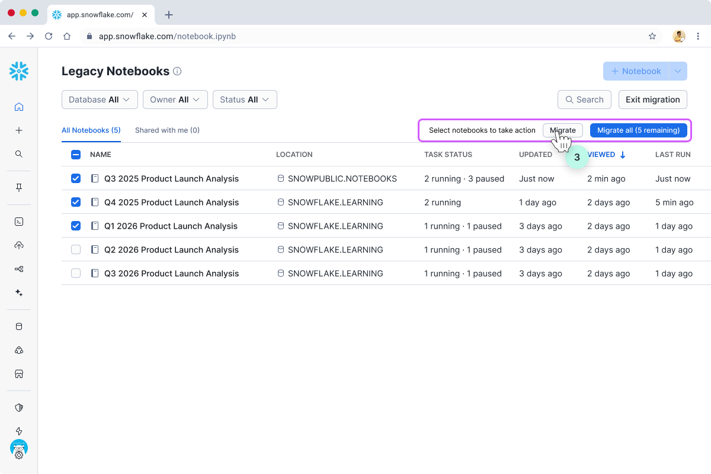Open the browser profile avatar
Screen dimensions: 711x474
679,36
